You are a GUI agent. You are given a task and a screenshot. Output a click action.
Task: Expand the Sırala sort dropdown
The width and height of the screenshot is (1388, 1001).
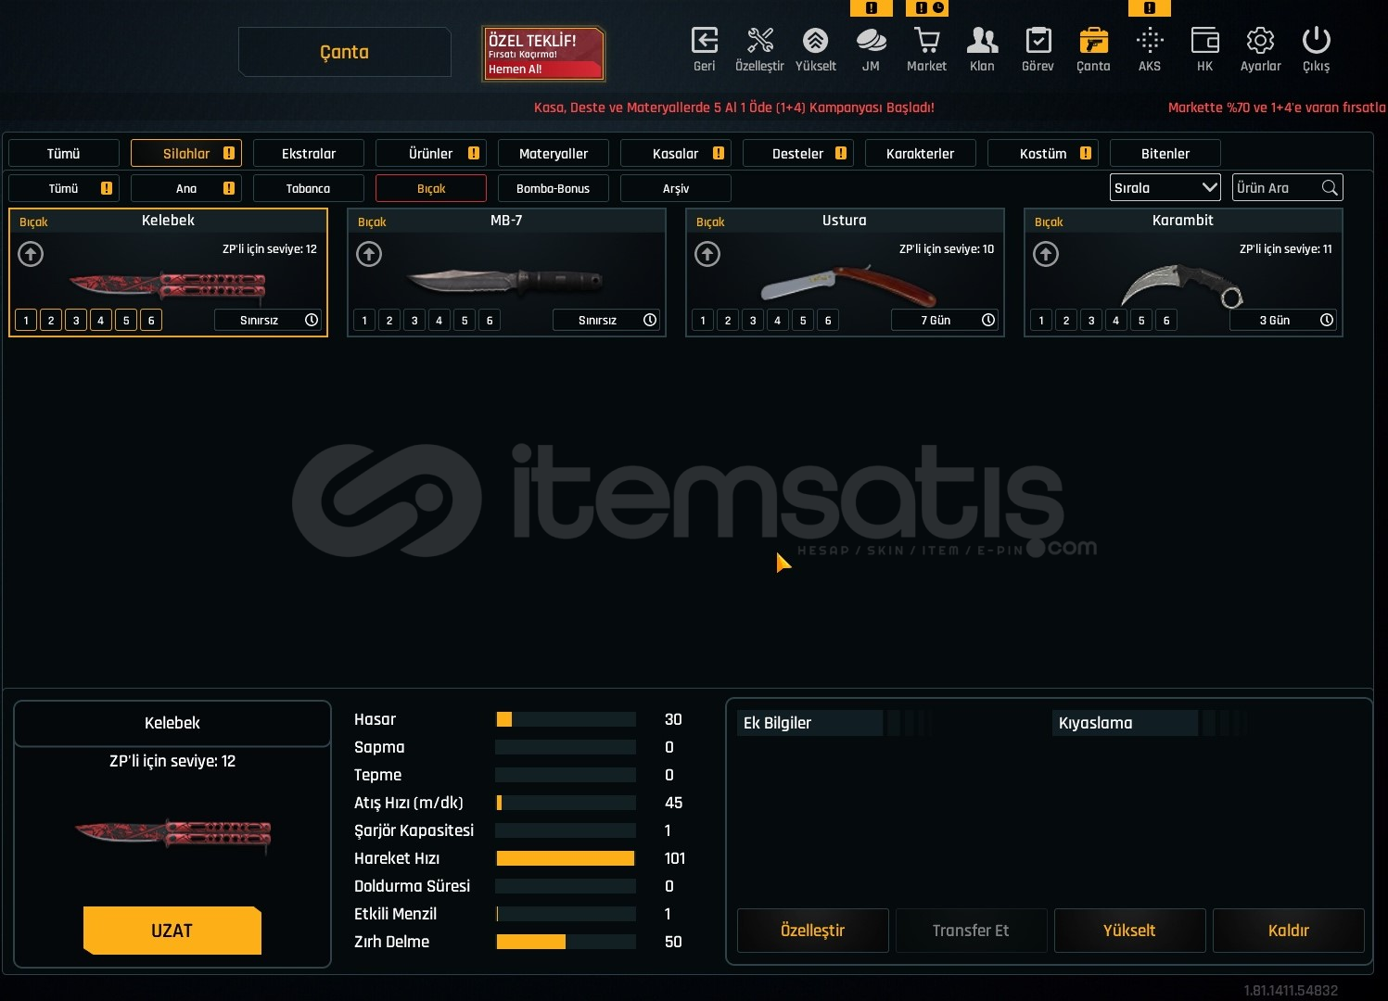(1165, 188)
